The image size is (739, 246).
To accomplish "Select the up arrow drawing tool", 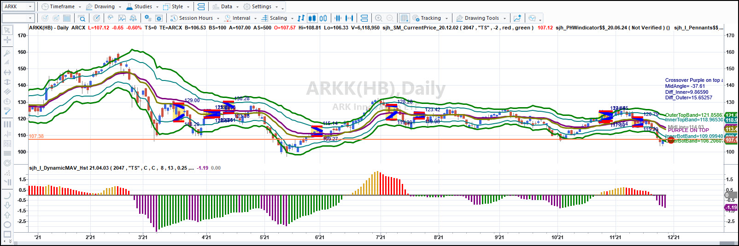I will click(x=7, y=215).
